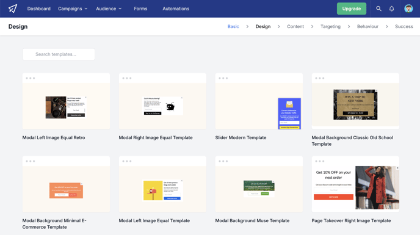Focus the Search templates field

[59, 54]
